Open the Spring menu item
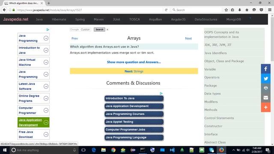Viewport: 274px width, 154px height. (x=80, y=19)
